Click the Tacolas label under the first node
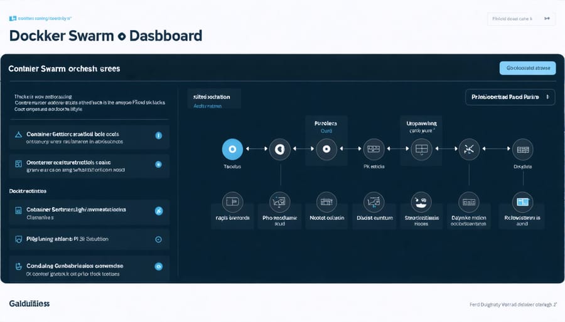This screenshot has height=322, width=565. point(232,167)
